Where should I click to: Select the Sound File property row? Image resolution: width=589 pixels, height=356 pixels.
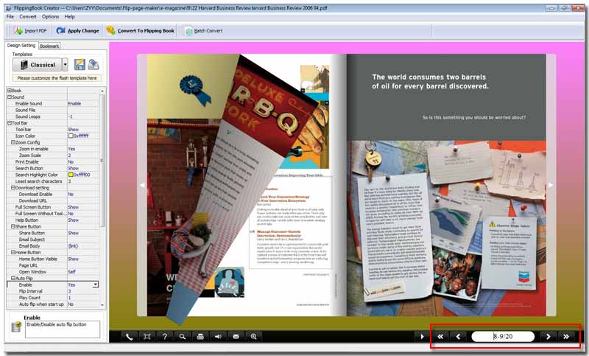(53, 110)
